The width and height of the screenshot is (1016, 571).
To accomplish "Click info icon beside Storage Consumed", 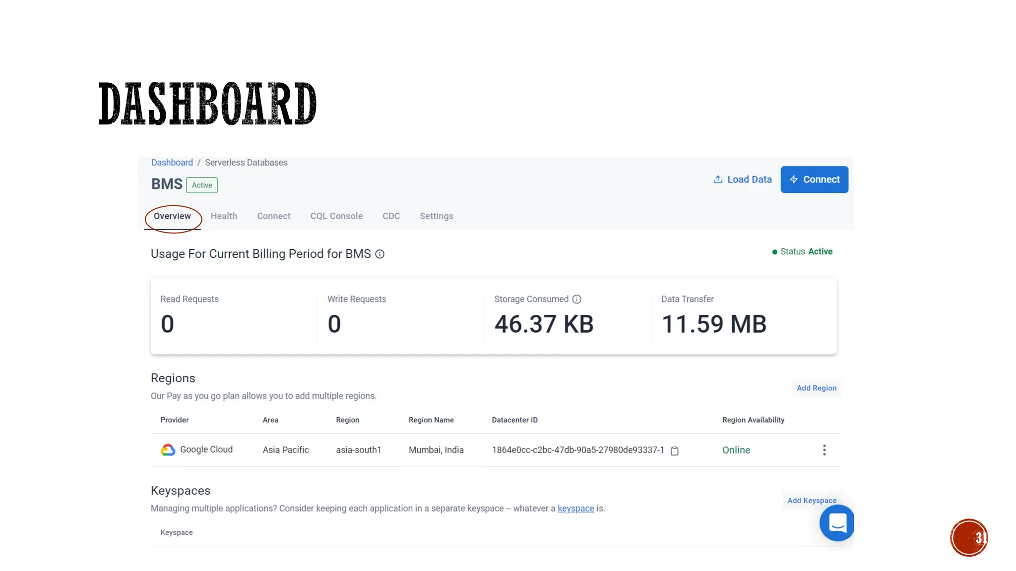I will point(576,299).
